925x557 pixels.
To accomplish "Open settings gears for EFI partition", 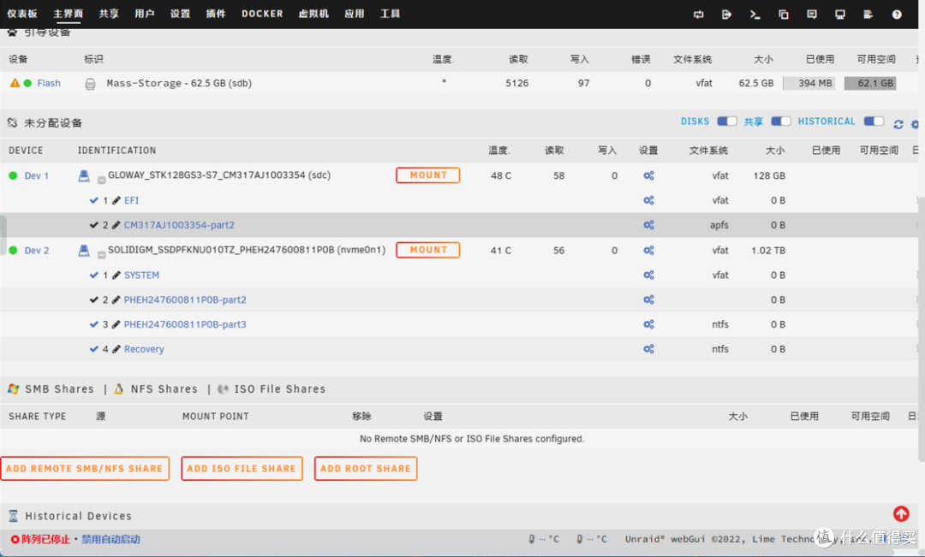I will 648,200.
